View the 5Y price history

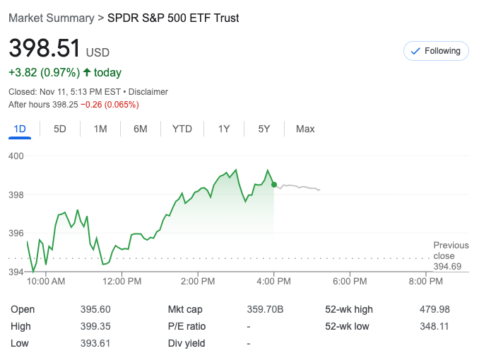[264, 129]
